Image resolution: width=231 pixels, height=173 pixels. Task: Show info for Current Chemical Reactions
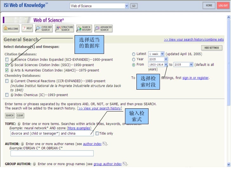[12, 81]
